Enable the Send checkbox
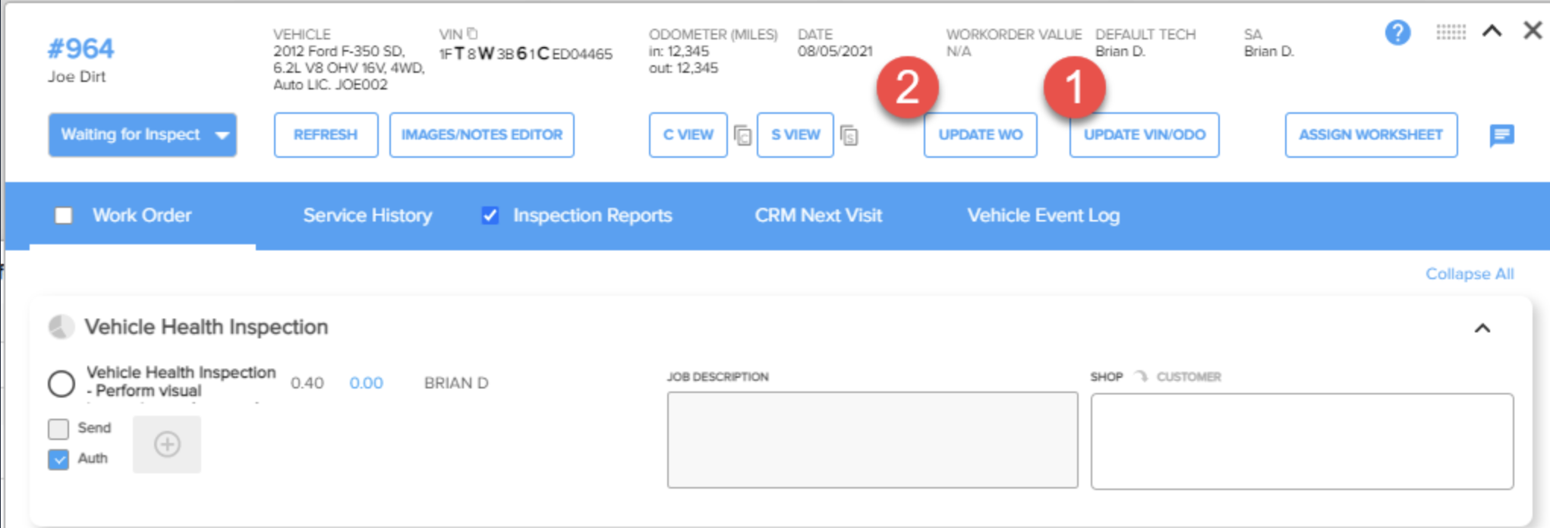This screenshot has height=528, width=1550. coord(58,429)
